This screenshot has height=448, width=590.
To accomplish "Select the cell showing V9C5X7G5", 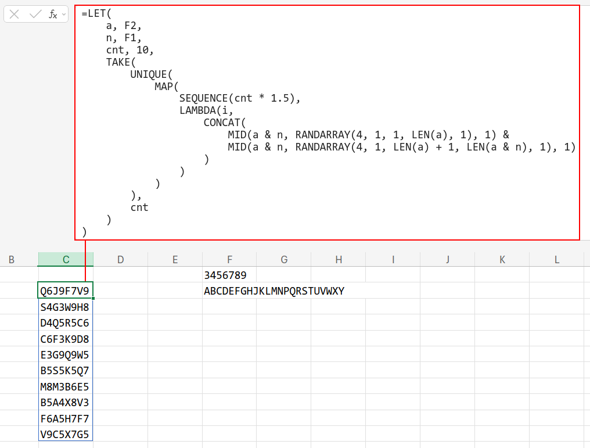I will pyautogui.click(x=66, y=435).
